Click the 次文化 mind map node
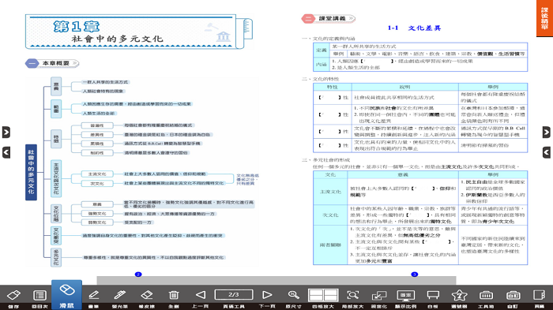Screen dimensions: 553x310 97,183
